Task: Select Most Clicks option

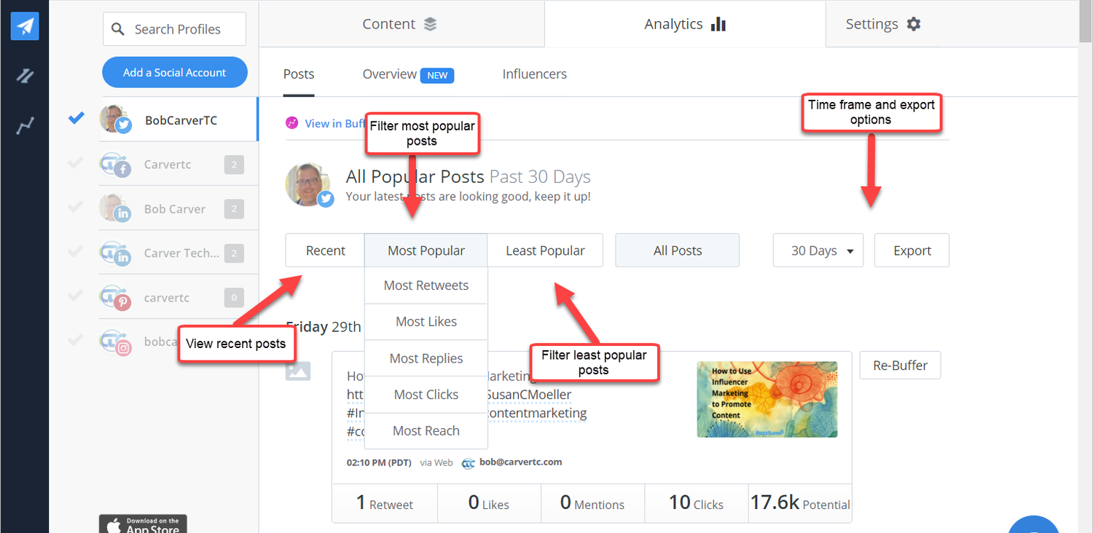Action: point(426,395)
